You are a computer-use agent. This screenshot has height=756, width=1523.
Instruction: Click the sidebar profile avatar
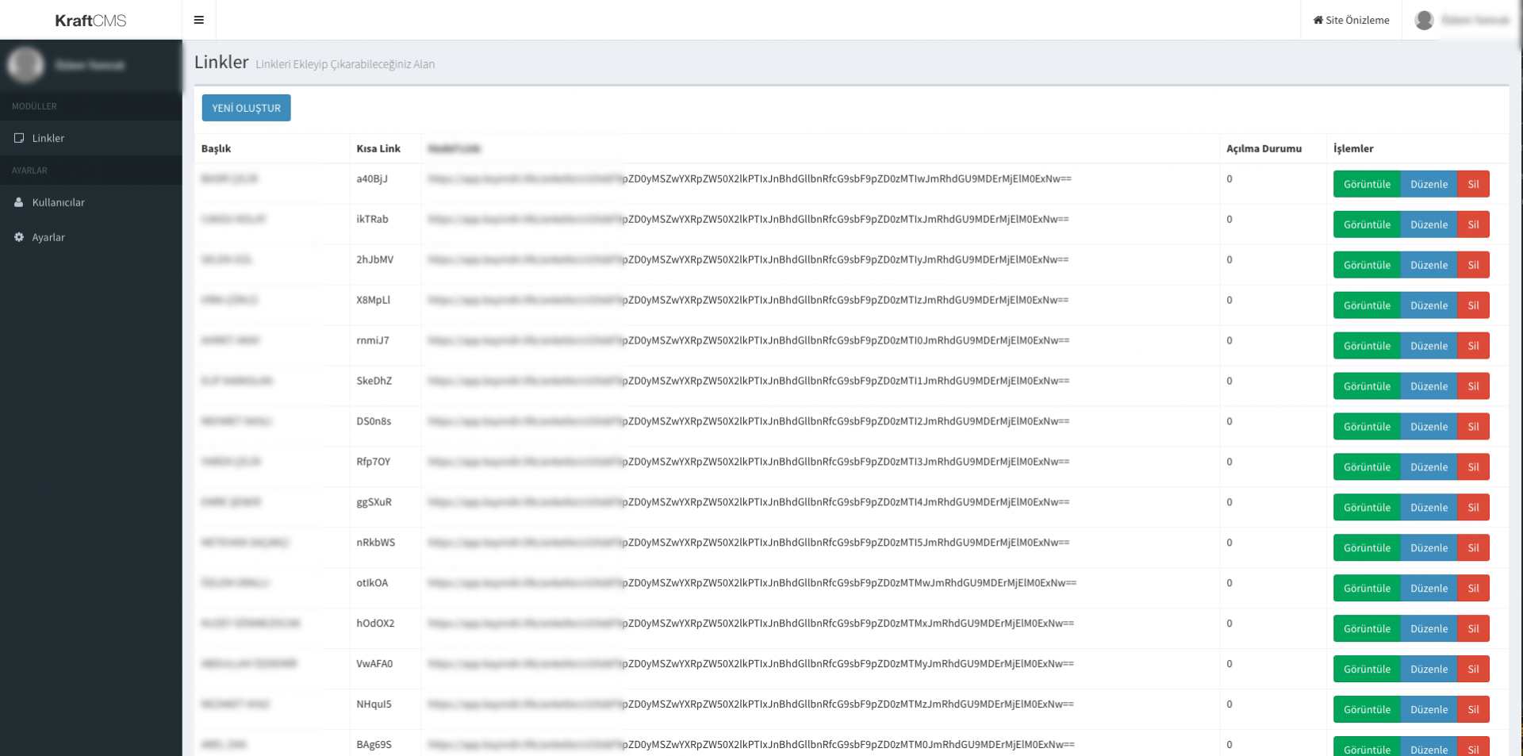[25, 65]
